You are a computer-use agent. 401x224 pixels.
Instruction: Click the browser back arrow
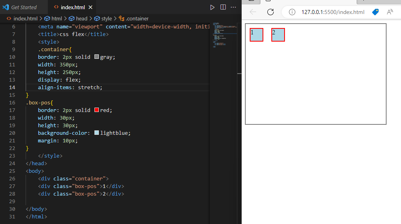click(x=253, y=12)
